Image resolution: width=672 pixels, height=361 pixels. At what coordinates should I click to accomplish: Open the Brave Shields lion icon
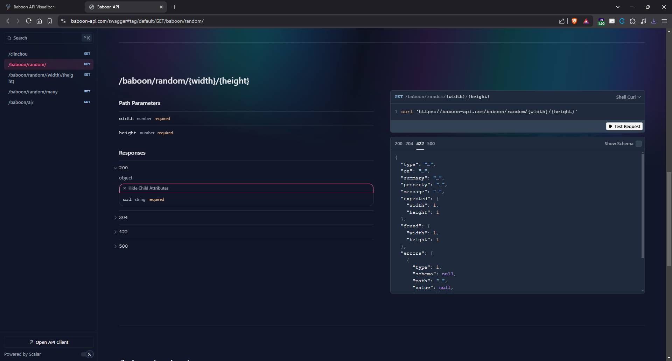[574, 21]
